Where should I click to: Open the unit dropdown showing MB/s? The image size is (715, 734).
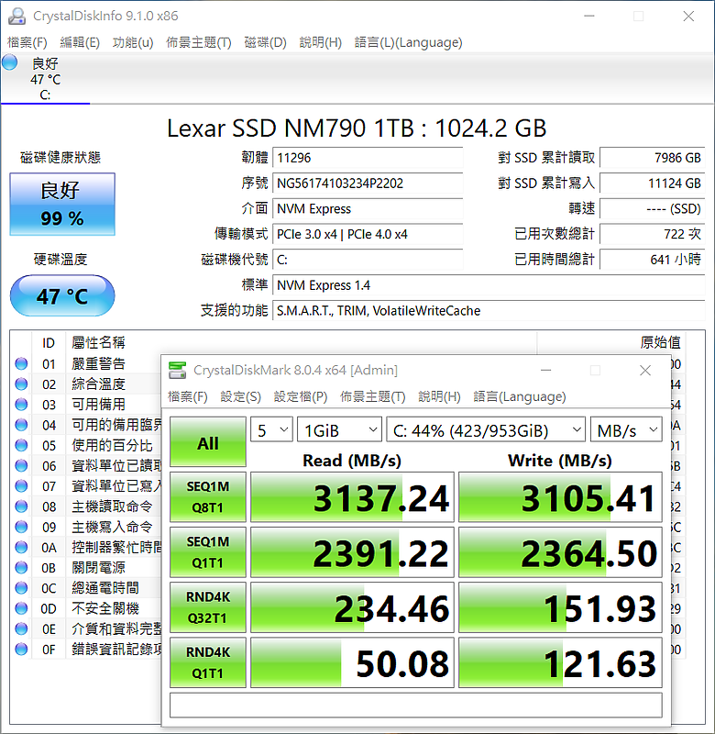(626, 429)
